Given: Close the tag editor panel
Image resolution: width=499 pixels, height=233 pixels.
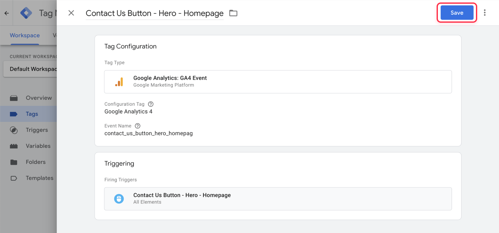Looking at the screenshot, I should [71, 13].
